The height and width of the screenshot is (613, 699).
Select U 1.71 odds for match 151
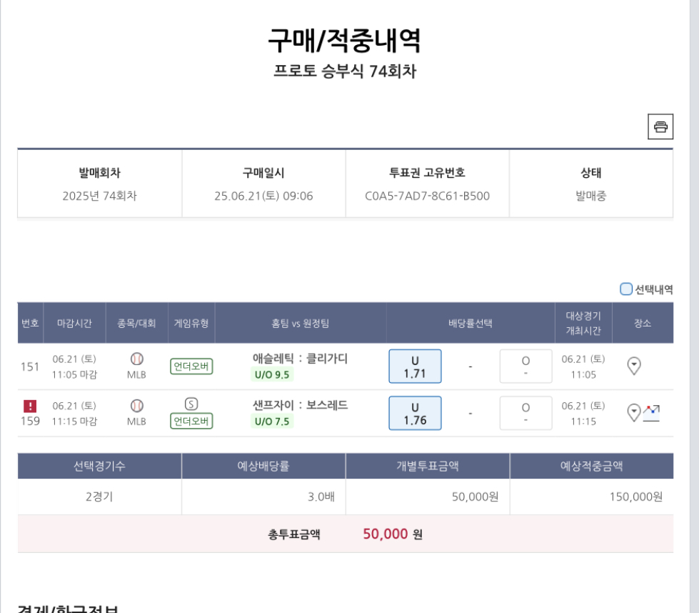pos(415,366)
